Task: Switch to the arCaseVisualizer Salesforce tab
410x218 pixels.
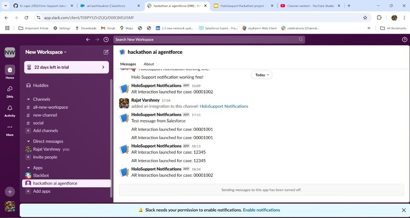Action: coord(109,6)
